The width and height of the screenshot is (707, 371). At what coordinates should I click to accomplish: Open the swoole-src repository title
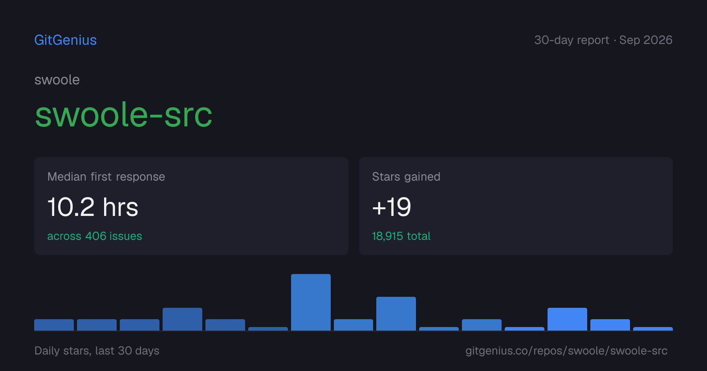point(123,115)
